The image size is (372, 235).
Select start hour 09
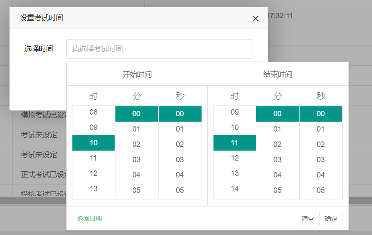(94, 127)
